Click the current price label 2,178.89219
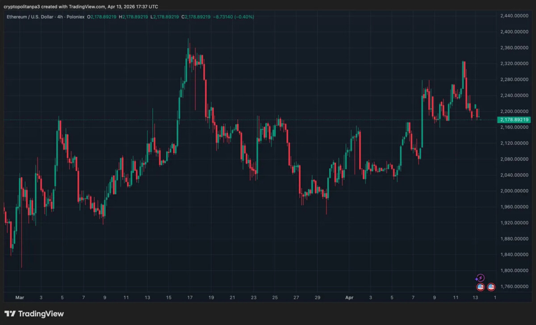This screenshot has width=536, height=325. pos(515,120)
